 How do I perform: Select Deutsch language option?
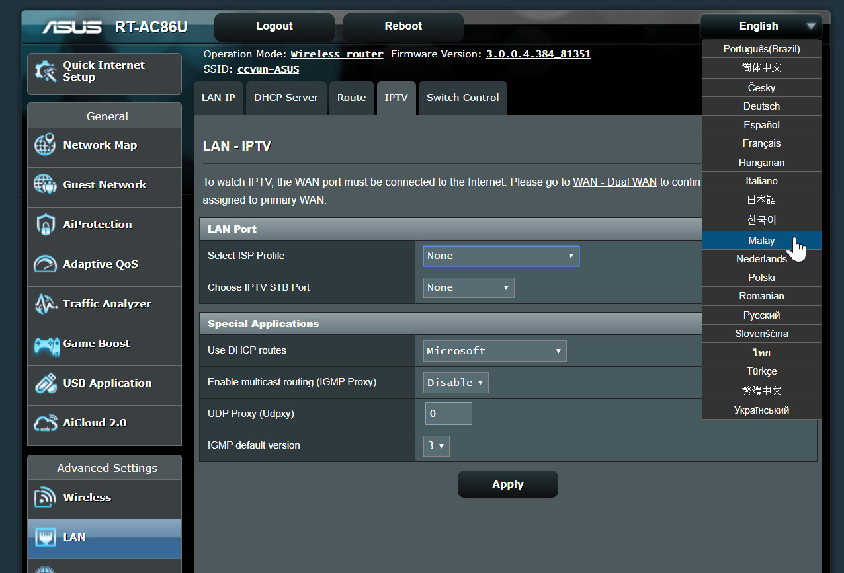click(761, 106)
